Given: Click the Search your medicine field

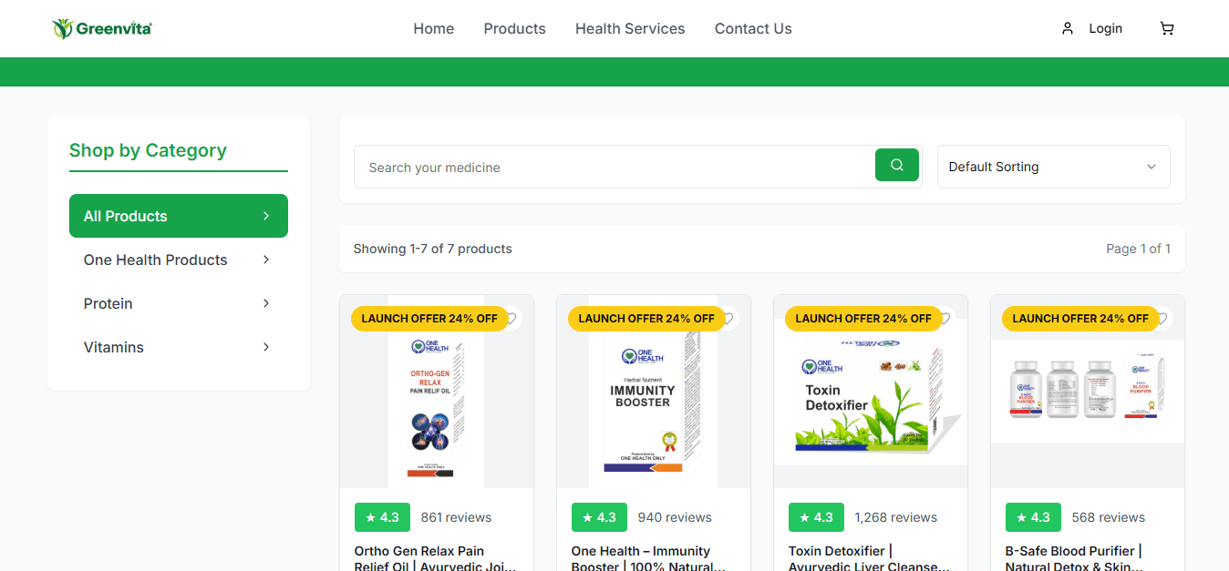Looking at the screenshot, I should click(614, 167).
